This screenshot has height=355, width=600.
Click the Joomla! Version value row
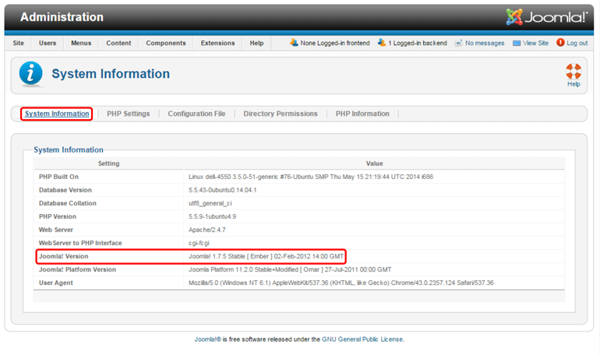pyautogui.click(x=266, y=256)
